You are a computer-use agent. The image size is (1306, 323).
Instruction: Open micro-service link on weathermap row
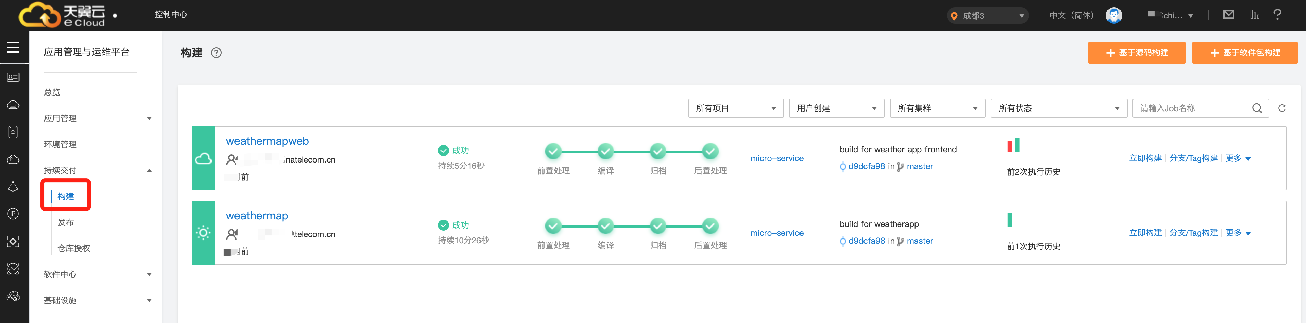[777, 233]
